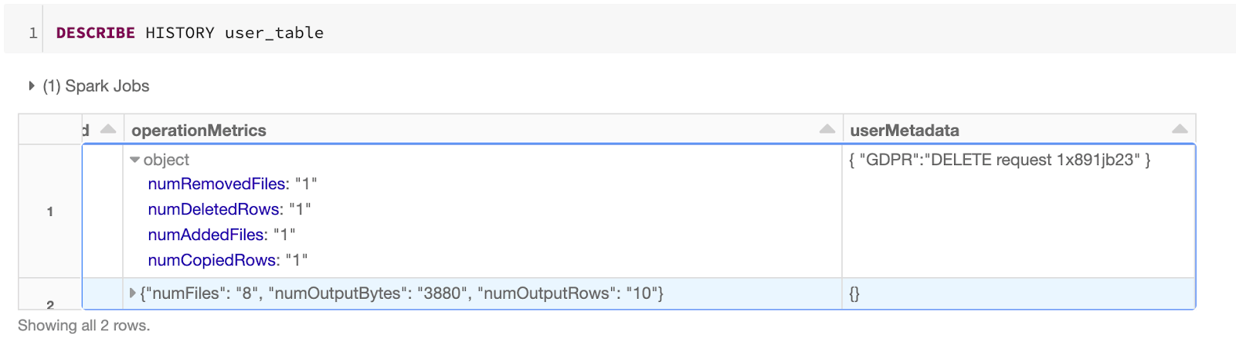Click the empty {} userMetadata cell
The width and height of the screenshot is (1236, 342).
(x=854, y=293)
